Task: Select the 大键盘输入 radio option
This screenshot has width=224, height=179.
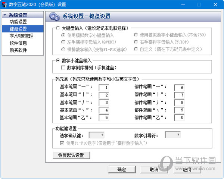Action: pos(57,28)
